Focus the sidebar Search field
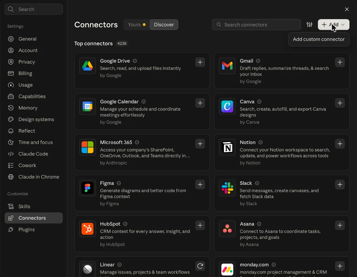 pos(34,9)
